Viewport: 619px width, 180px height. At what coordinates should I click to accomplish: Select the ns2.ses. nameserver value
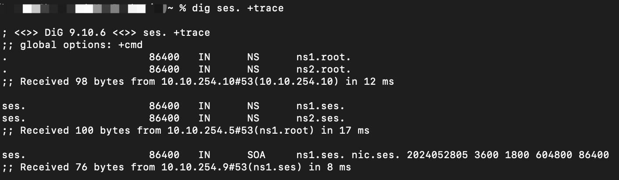tap(320, 118)
